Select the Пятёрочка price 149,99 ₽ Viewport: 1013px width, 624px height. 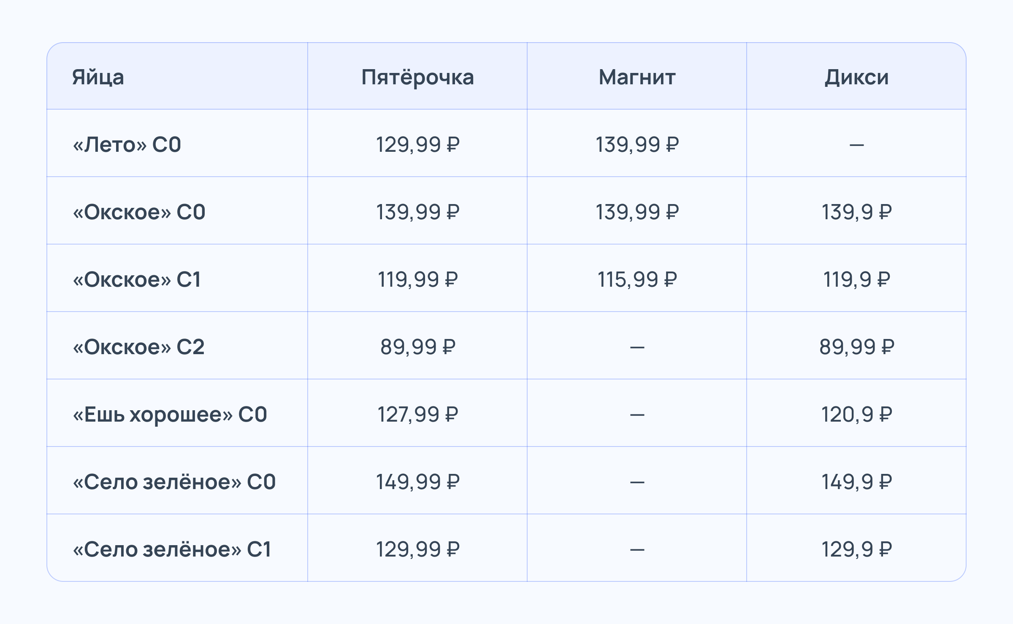417,482
